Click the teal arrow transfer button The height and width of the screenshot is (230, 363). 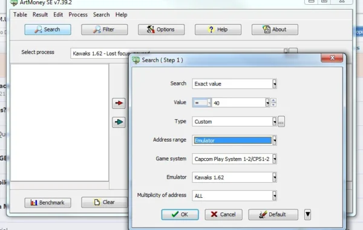pyautogui.click(x=119, y=122)
